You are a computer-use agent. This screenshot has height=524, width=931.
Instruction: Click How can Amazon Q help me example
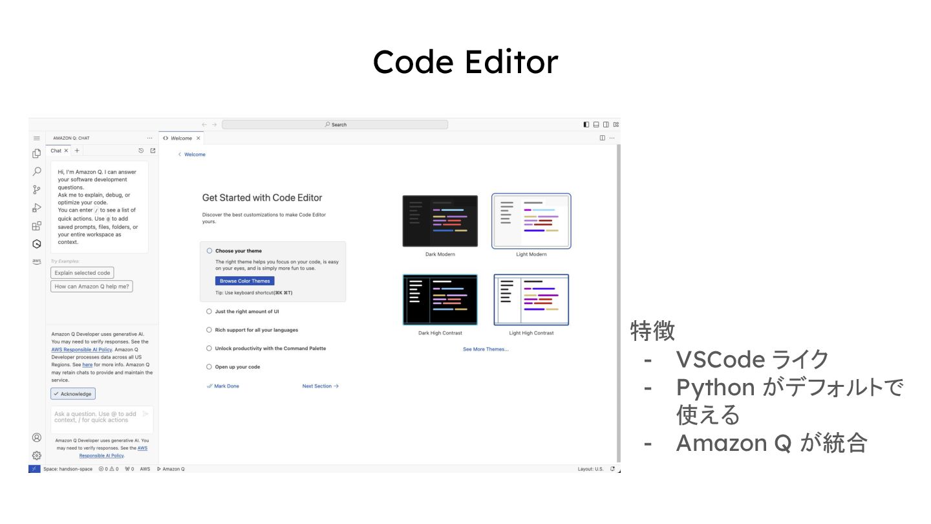coord(92,287)
